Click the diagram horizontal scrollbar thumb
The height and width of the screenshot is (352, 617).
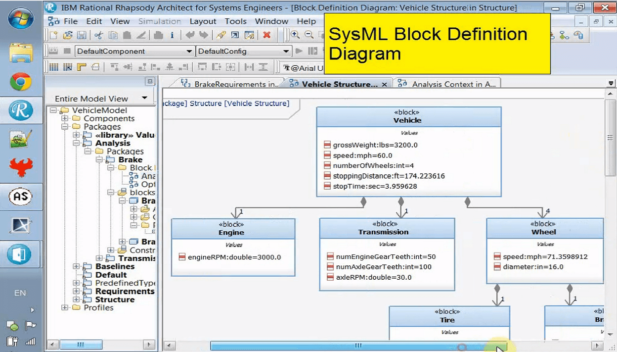(359, 346)
